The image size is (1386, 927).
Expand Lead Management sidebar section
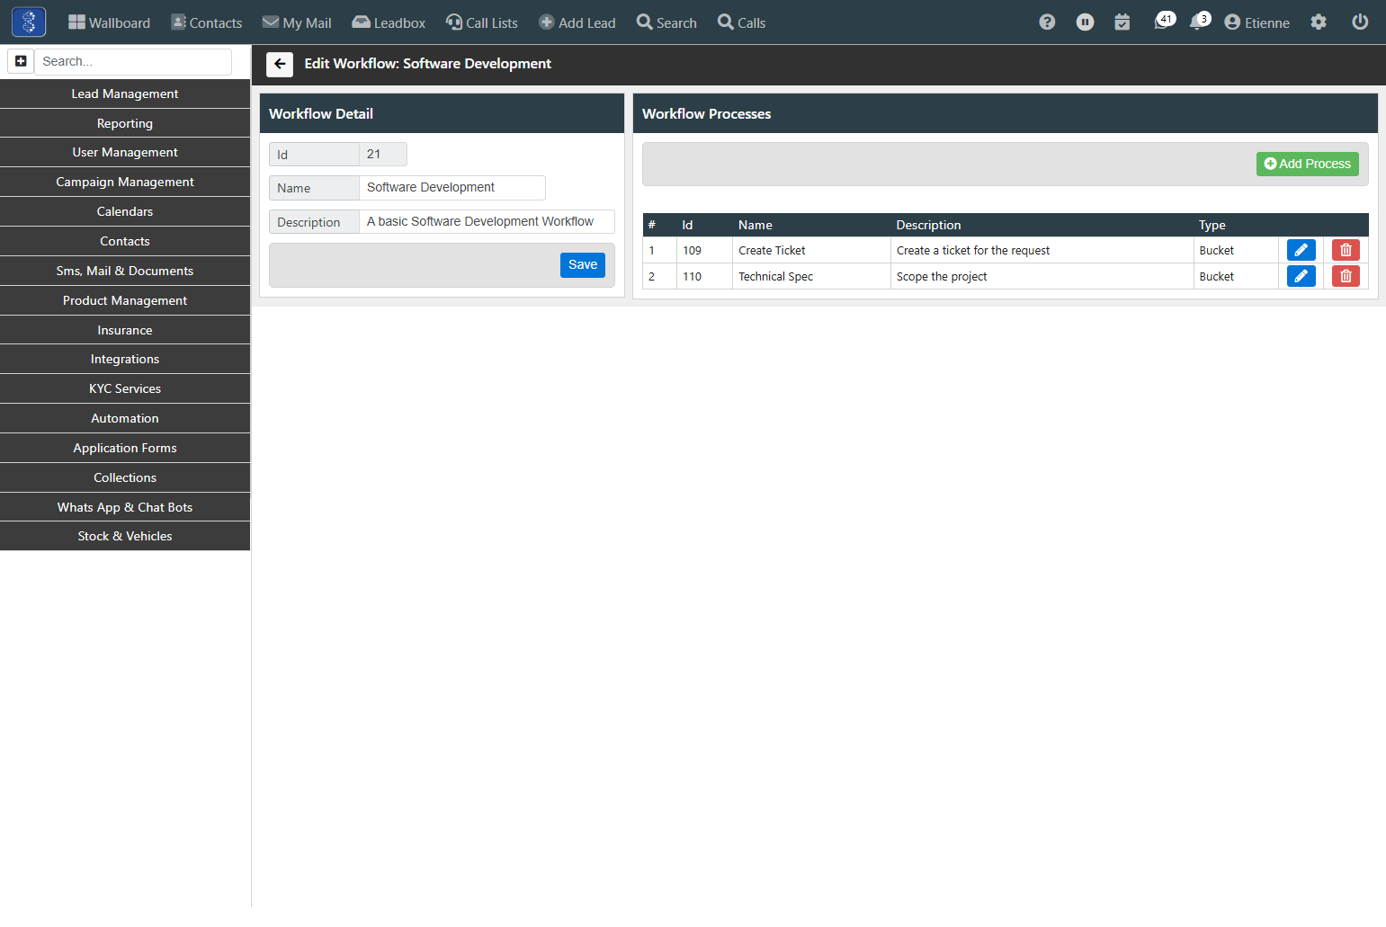(x=125, y=94)
